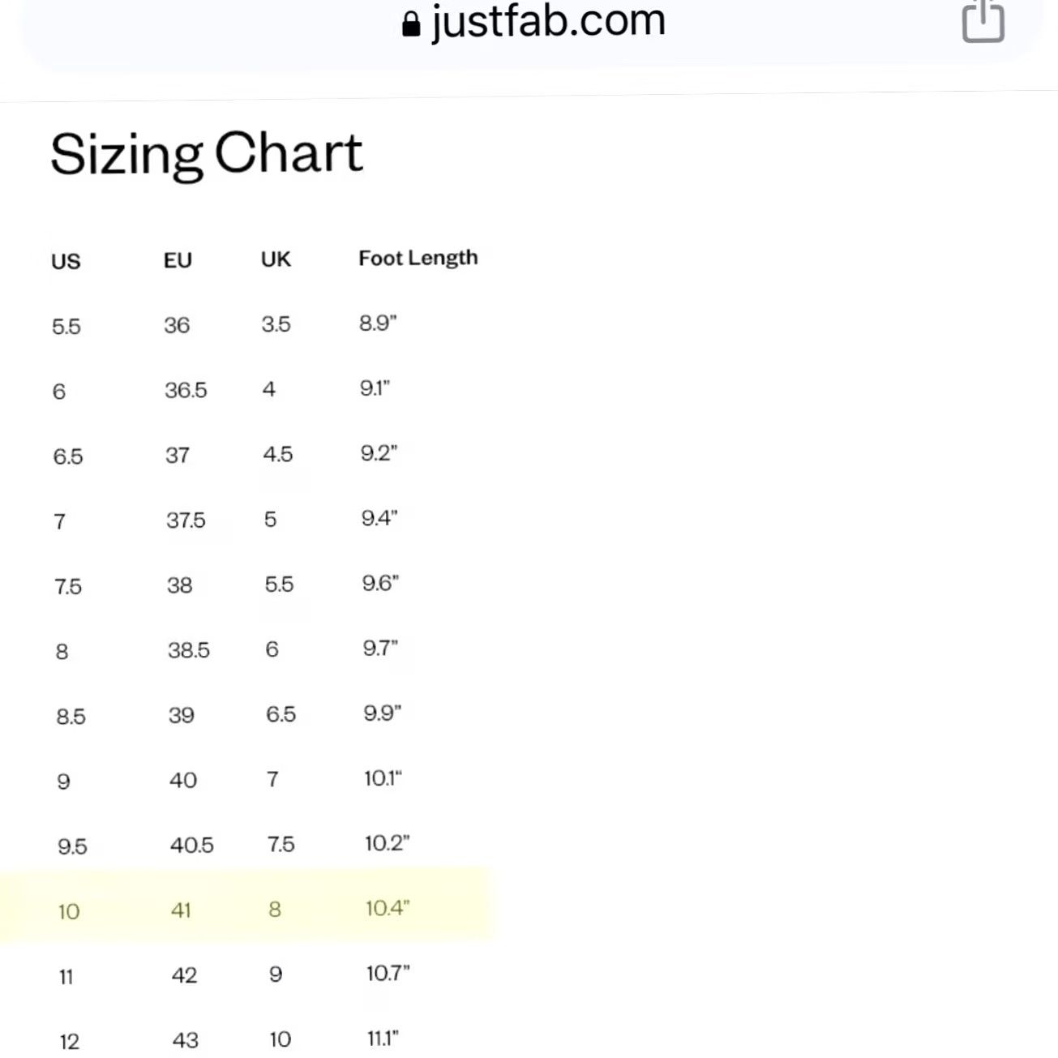Screen dimensions: 1058x1058
Task: Click UK size 4.5 cell
Action: (x=277, y=454)
